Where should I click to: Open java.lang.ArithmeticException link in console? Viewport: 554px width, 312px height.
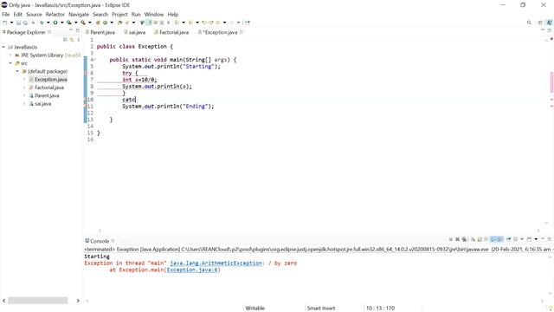point(216,263)
